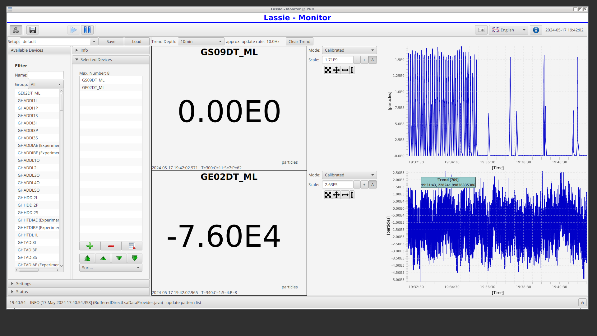Click pan icon for GE02DT_ML chart

336,195
